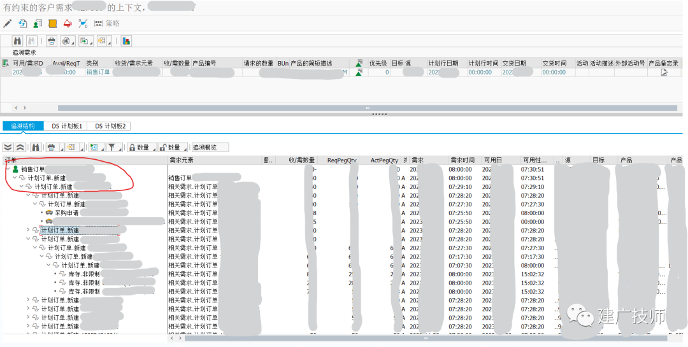Click the green person with list icon
The height and width of the screenshot is (347, 688).
click(x=38, y=24)
